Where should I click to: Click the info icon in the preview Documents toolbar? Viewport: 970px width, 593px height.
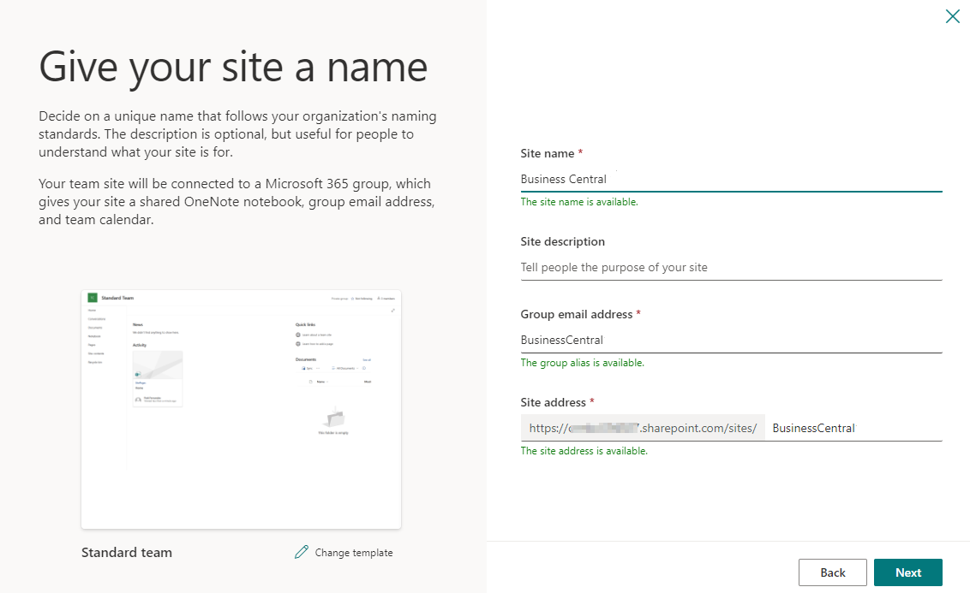(x=364, y=368)
